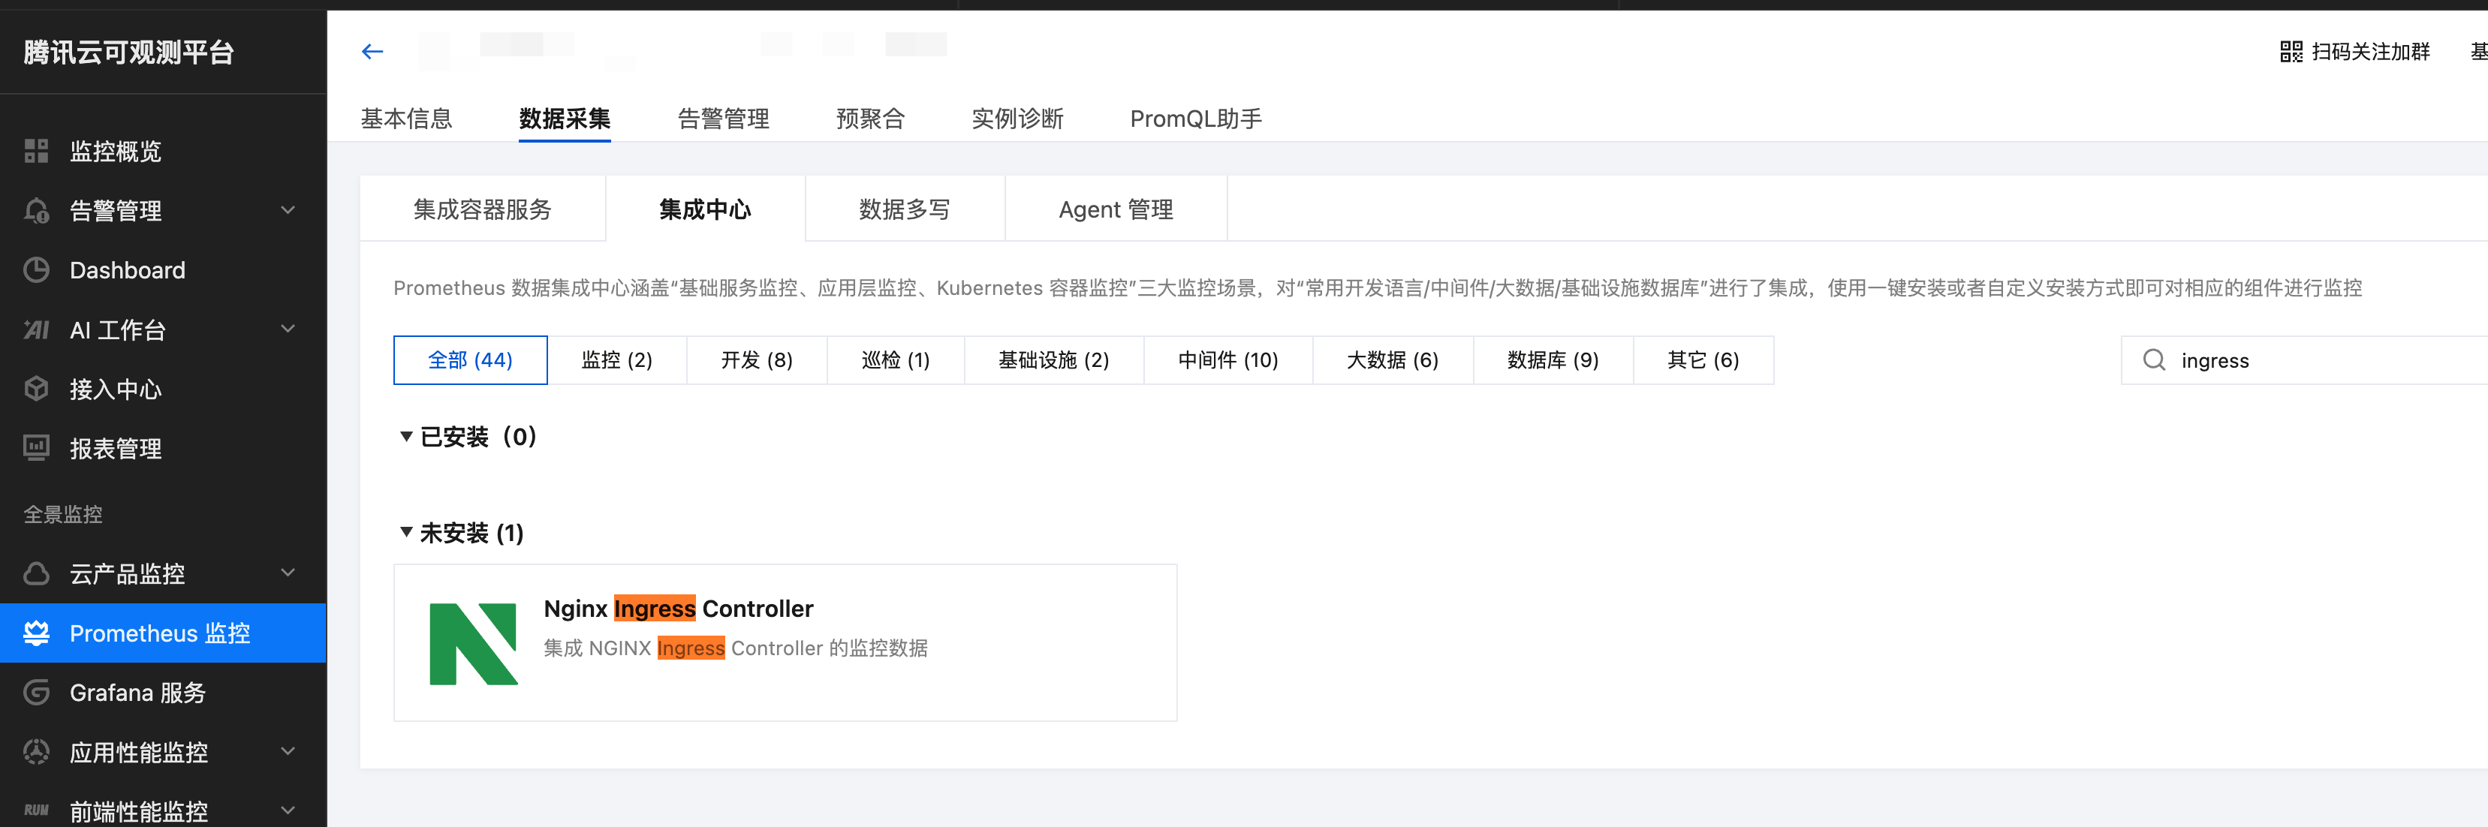Open the 集成容器服务 sub-tab
This screenshot has width=2488, height=827.
(482, 209)
